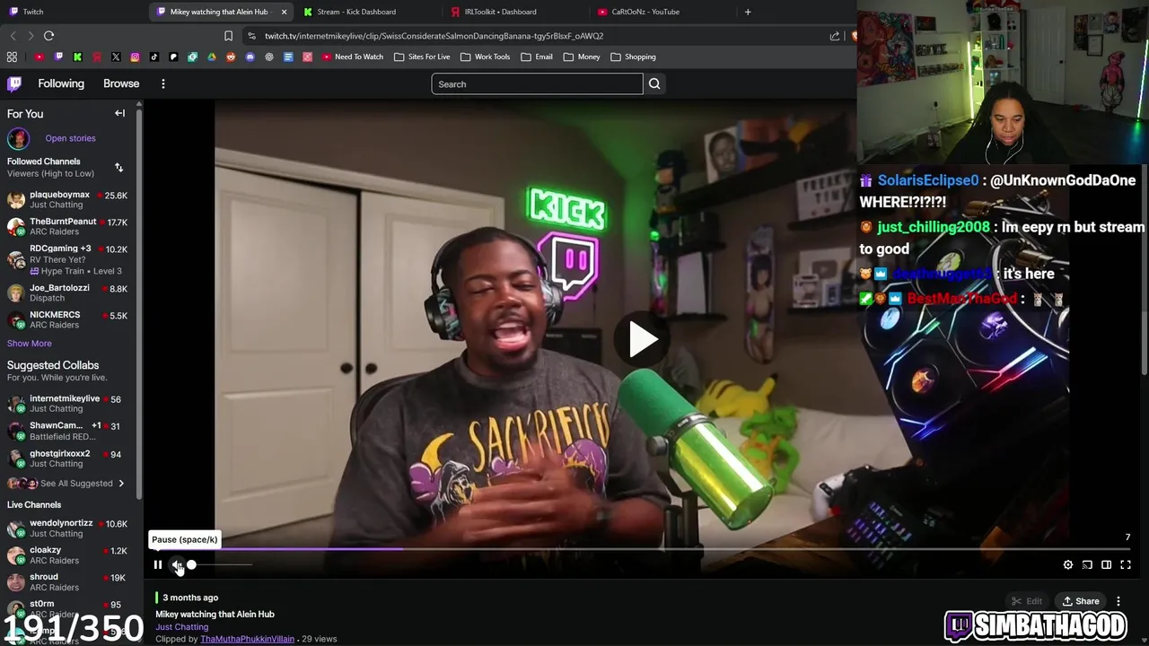Click the address bar URL
1149x646 pixels.
434,36
